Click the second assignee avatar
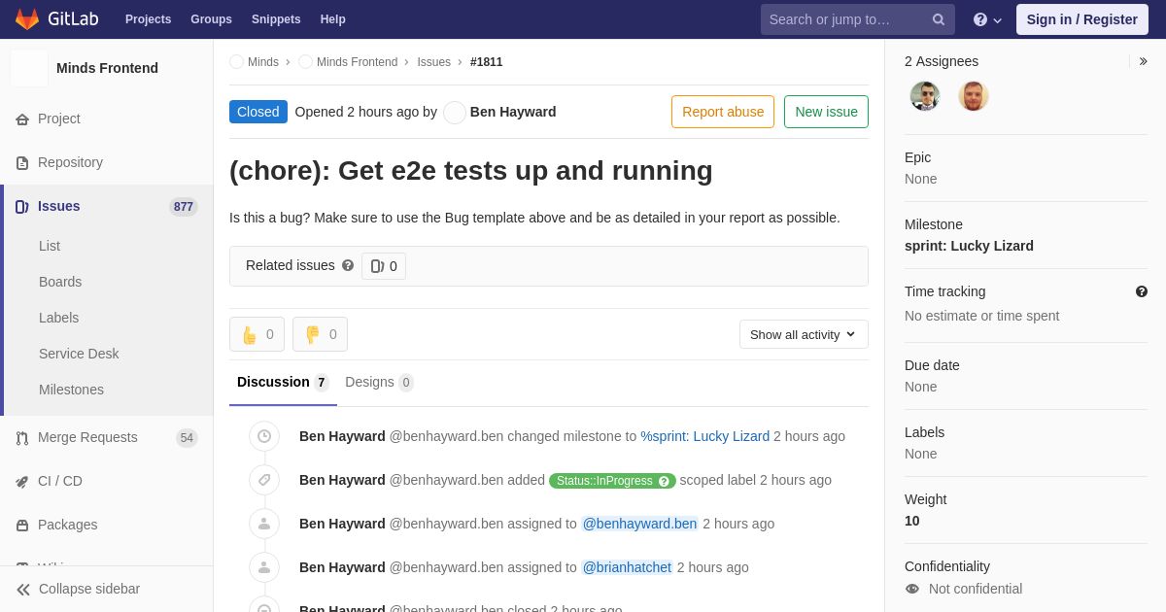1166x612 pixels. [974, 96]
